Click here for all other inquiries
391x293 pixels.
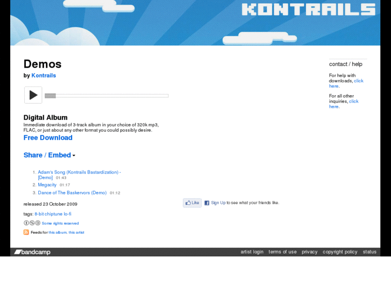(344, 104)
